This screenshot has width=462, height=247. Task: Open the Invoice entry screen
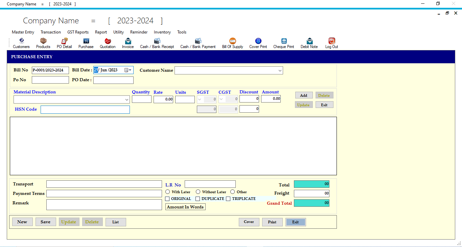pos(128,43)
